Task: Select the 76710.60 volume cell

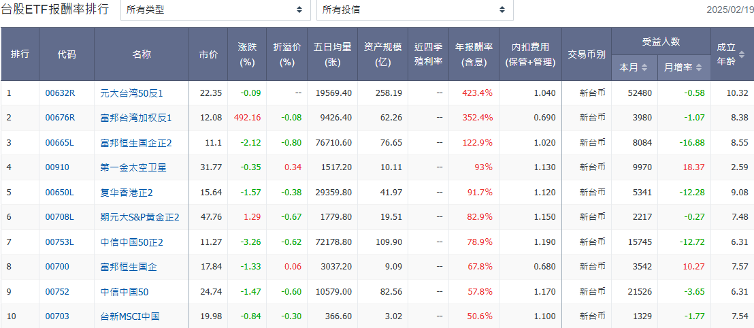Action: (x=333, y=143)
